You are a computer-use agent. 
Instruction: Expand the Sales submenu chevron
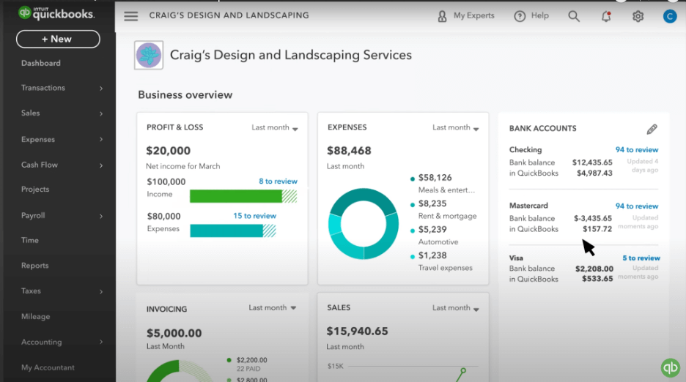101,113
